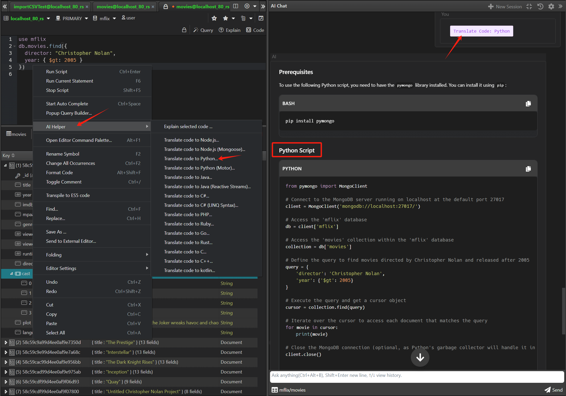Copy the PYTHON code block
The width and height of the screenshot is (566, 396).
tap(528, 169)
